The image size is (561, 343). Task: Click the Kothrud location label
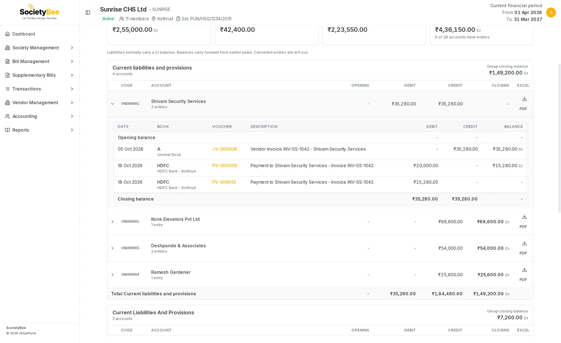pyautogui.click(x=162, y=19)
